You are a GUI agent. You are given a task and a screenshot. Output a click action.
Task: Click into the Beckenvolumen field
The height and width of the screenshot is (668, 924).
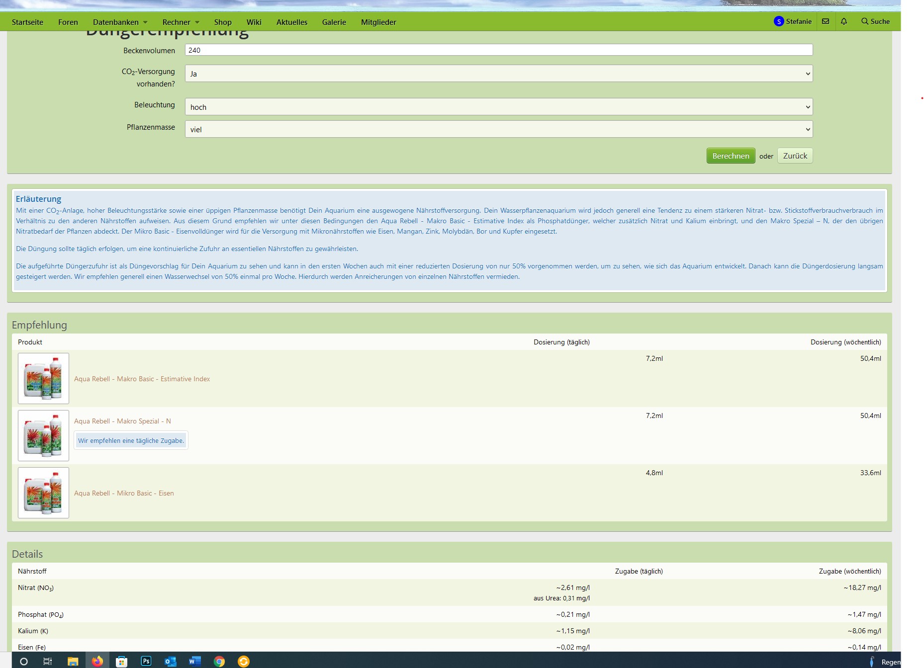pos(498,50)
